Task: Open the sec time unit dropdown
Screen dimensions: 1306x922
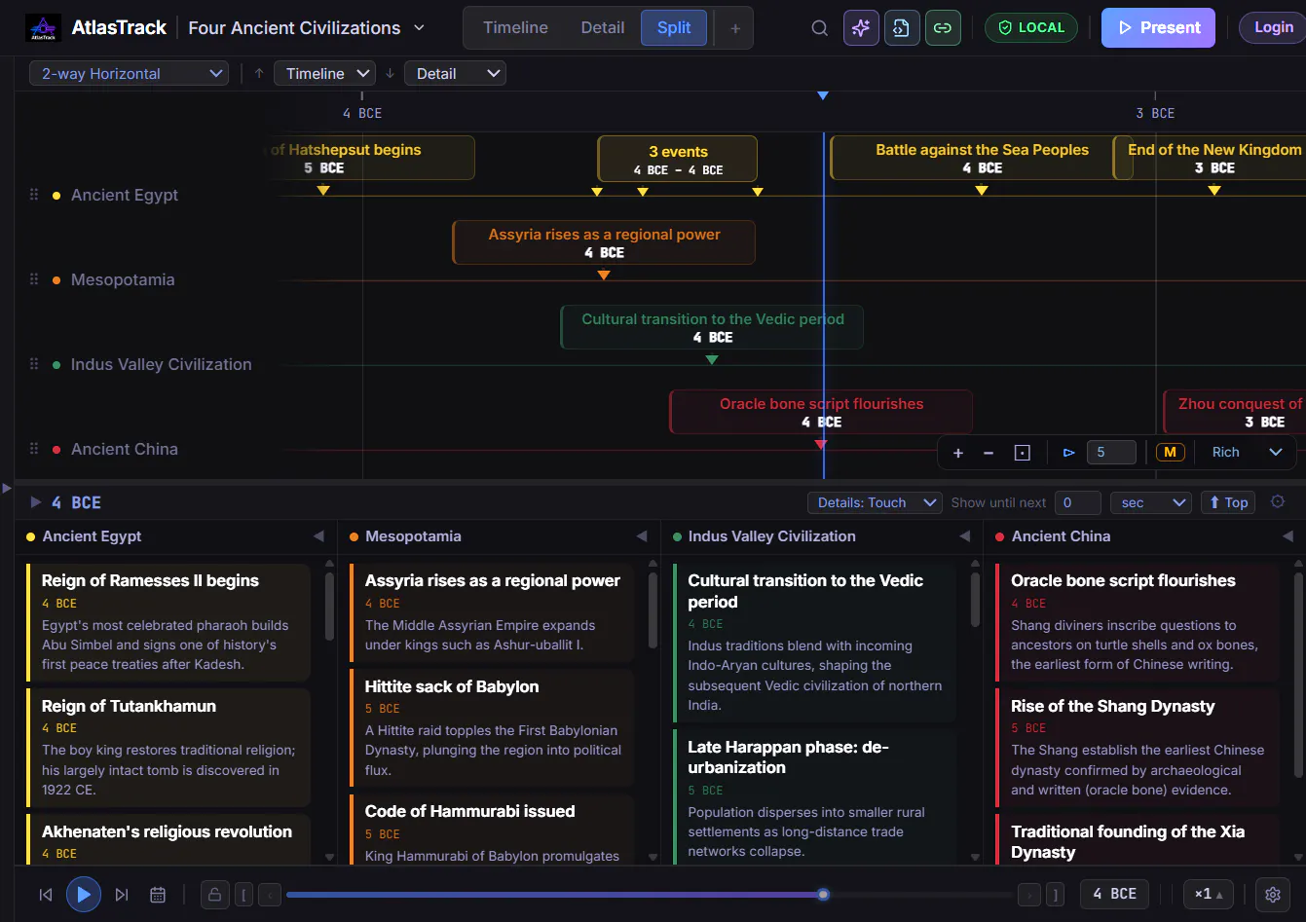Action: pyautogui.click(x=1151, y=502)
